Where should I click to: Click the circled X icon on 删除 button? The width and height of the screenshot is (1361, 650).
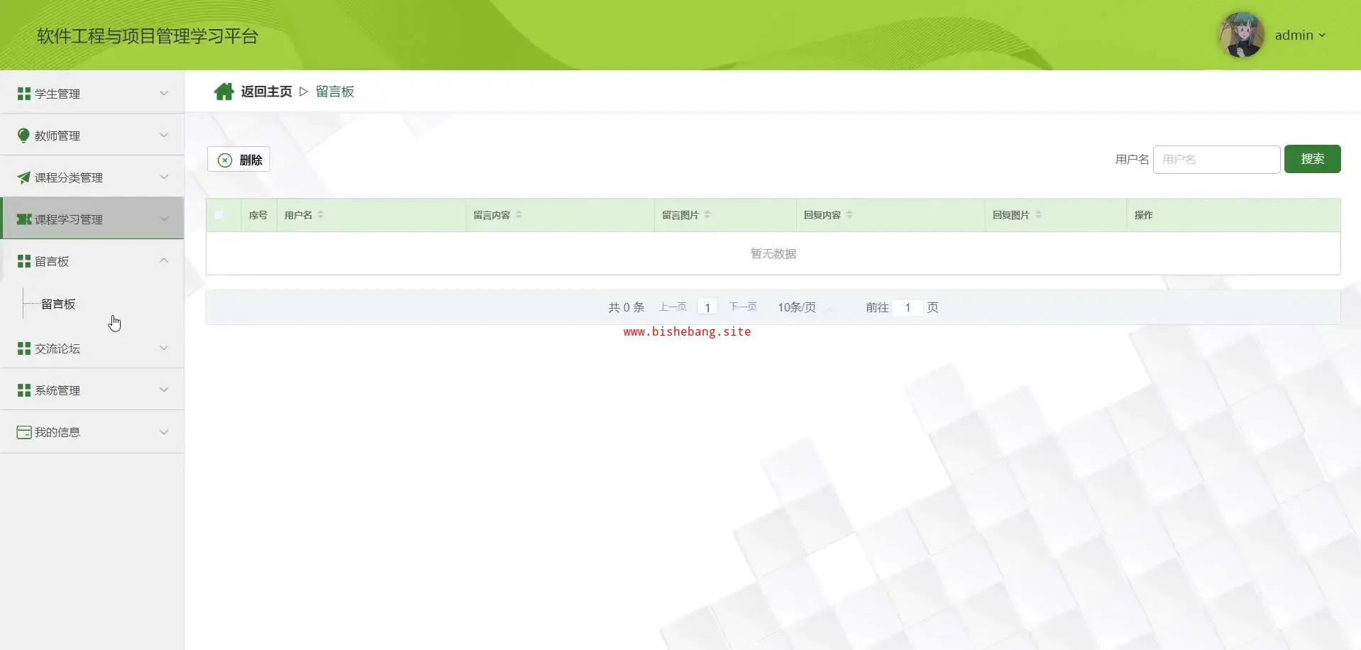tap(225, 160)
